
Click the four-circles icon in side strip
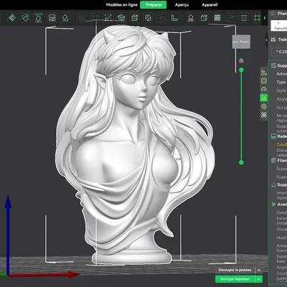[x=264, y=115]
